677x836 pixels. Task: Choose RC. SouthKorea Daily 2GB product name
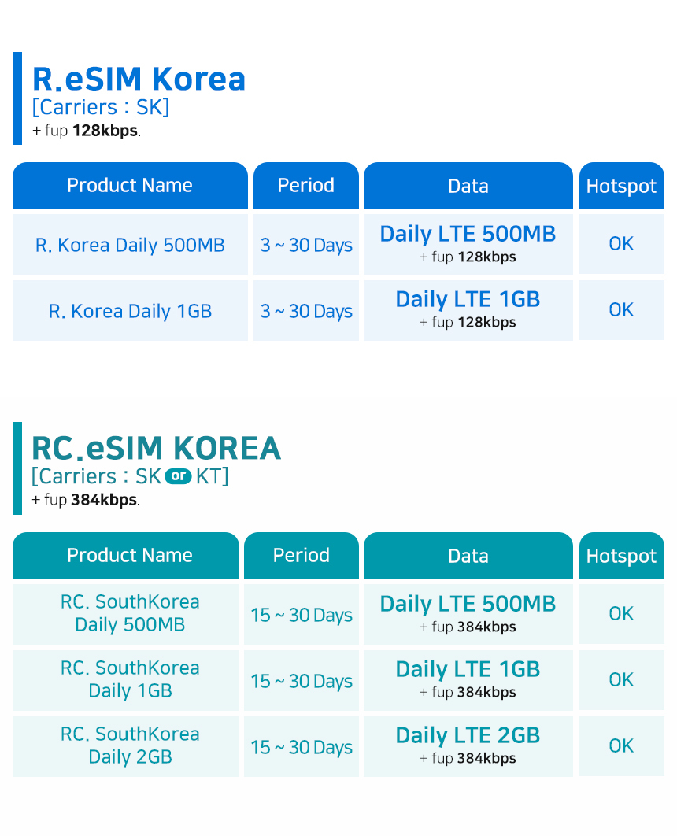tap(130, 745)
